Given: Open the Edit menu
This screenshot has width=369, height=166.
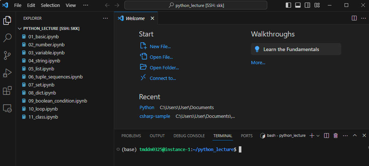Looking at the screenshot, I should click(31, 5).
